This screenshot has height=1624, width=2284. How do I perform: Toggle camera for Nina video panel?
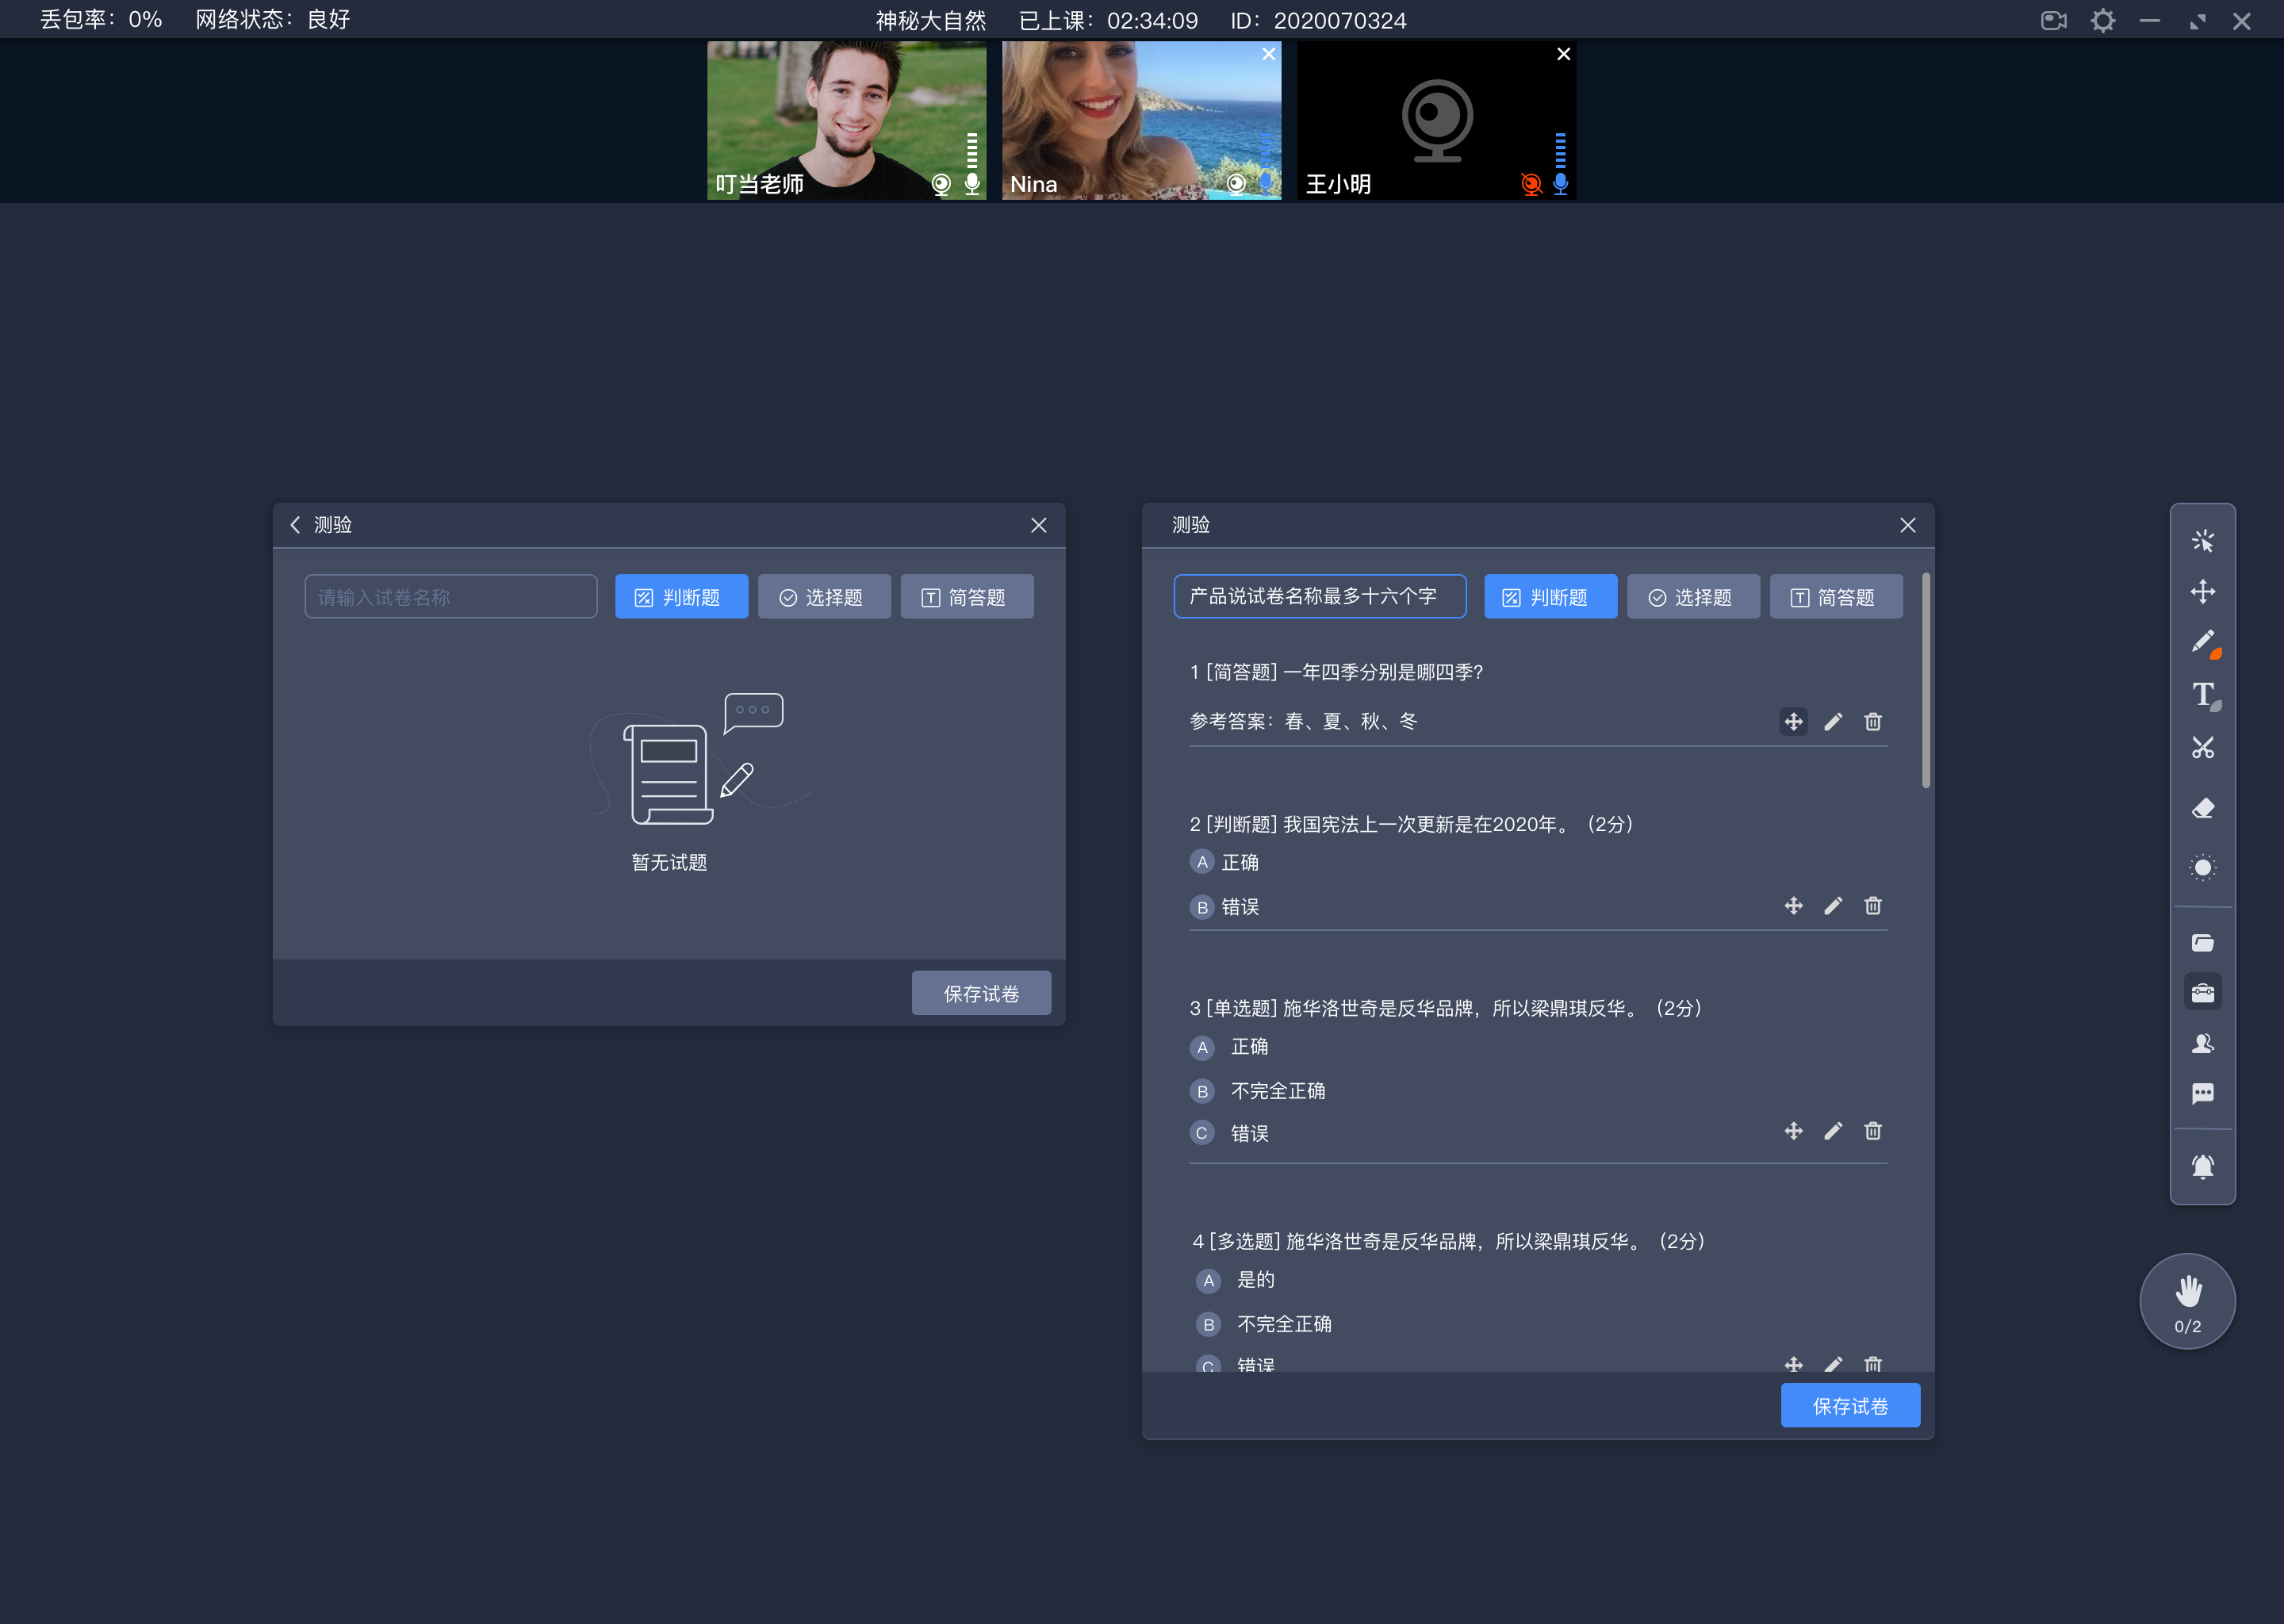1235,185
